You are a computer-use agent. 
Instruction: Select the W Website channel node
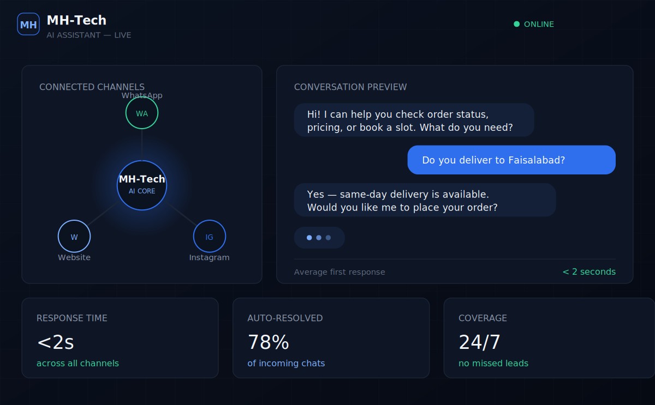pyautogui.click(x=74, y=237)
